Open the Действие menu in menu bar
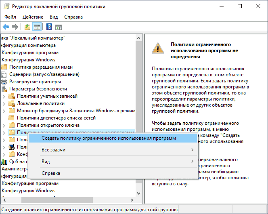This screenshot has height=214, width=268. tap(33, 17)
